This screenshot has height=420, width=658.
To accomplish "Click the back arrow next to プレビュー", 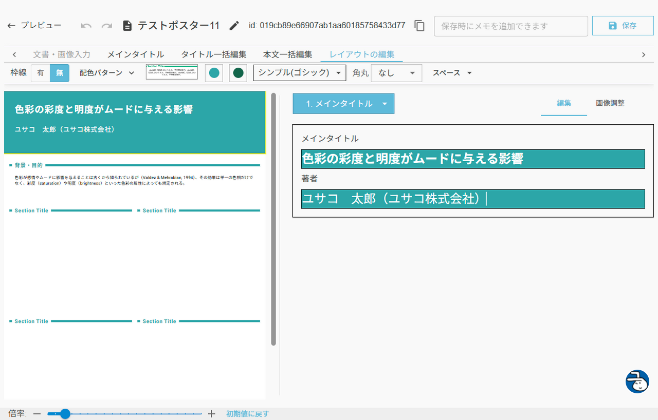I will pyautogui.click(x=11, y=26).
